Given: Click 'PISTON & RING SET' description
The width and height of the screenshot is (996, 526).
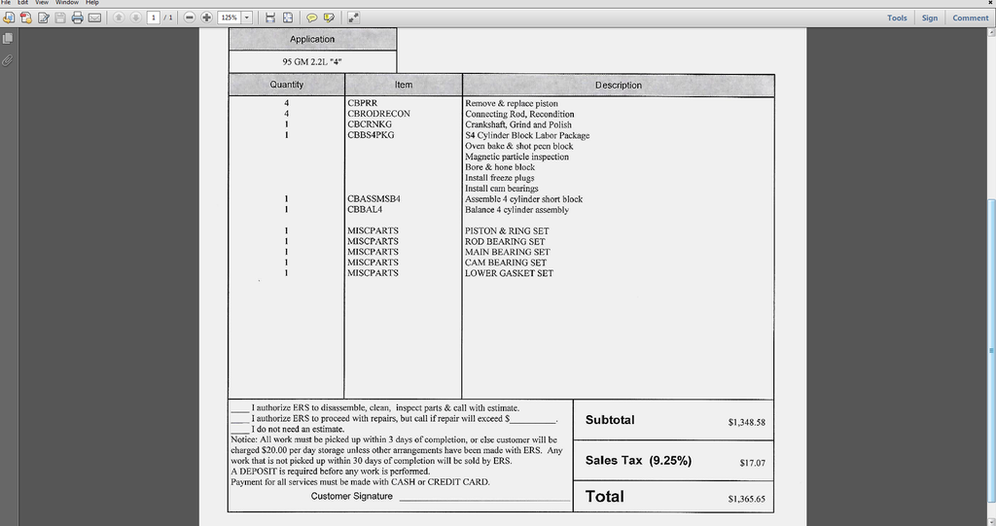Looking at the screenshot, I should [506, 231].
